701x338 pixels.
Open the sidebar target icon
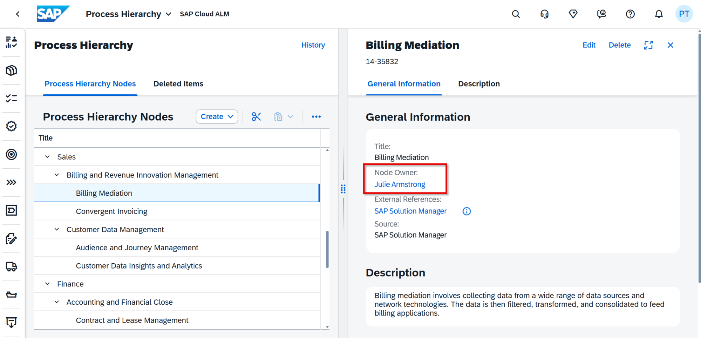(11, 154)
